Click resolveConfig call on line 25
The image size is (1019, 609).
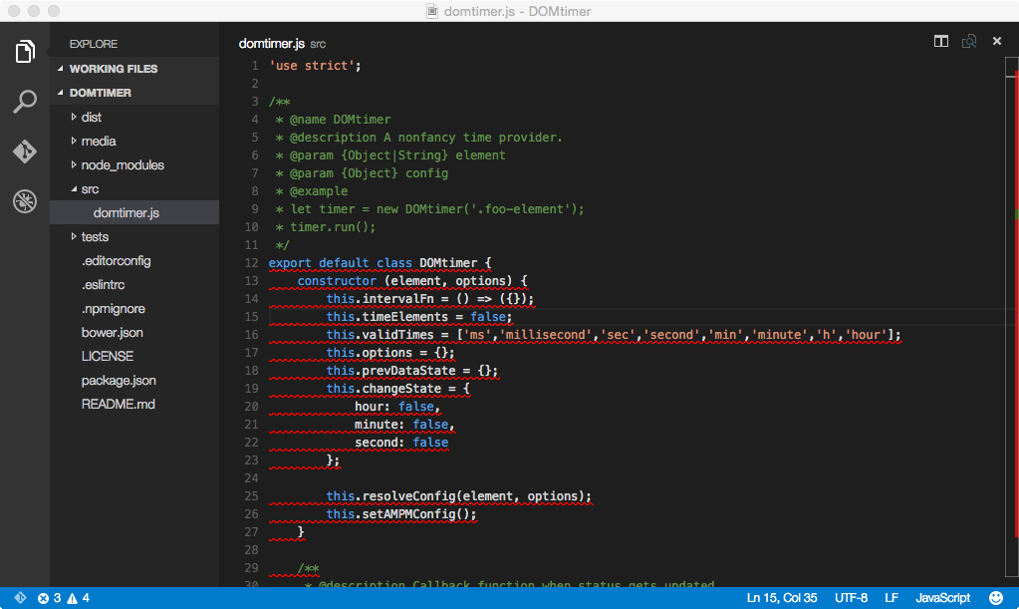point(476,496)
